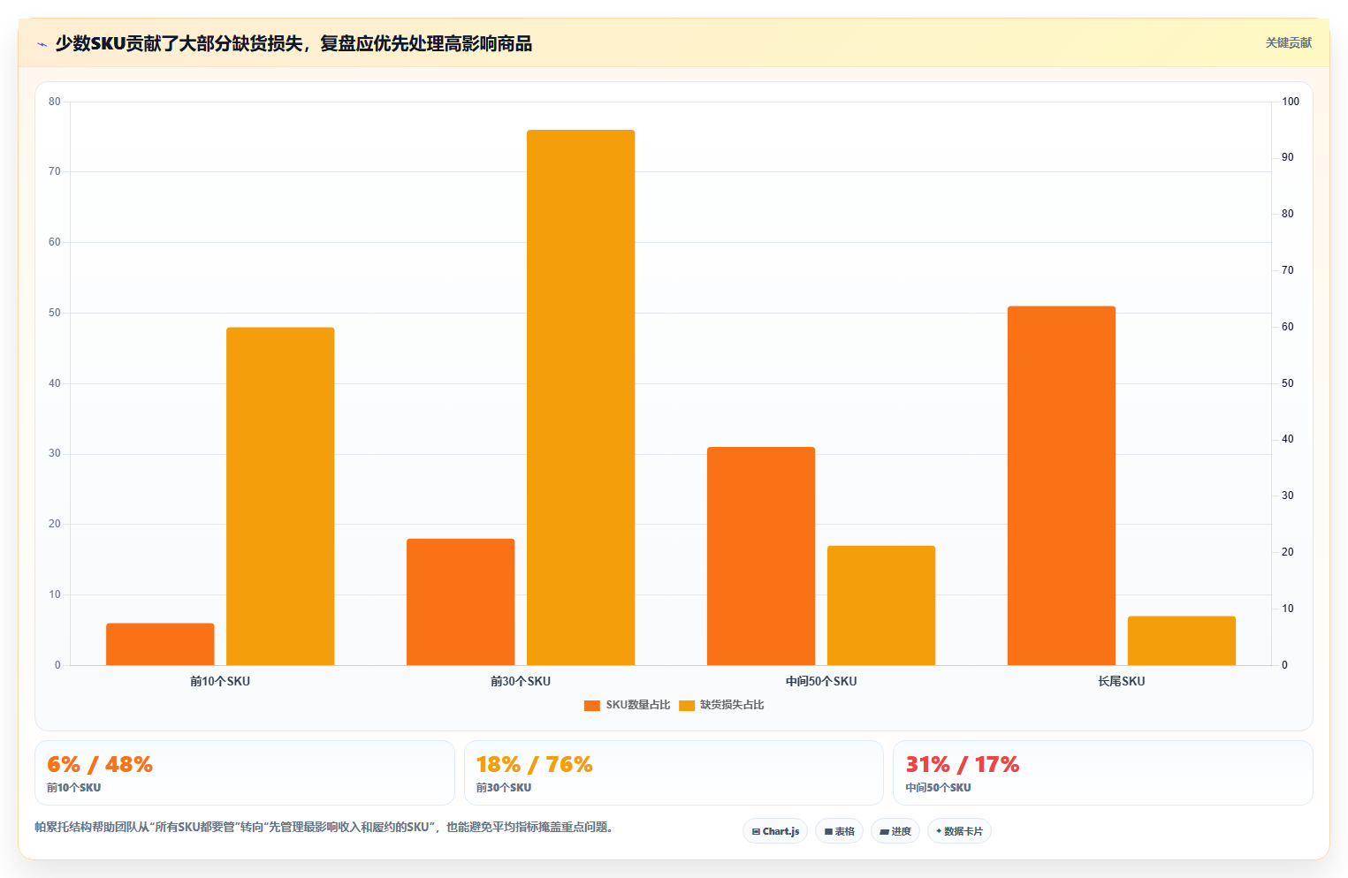This screenshot has height=878, width=1348.
Task: Click the 18% / 76% stat value
Action: click(x=534, y=764)
